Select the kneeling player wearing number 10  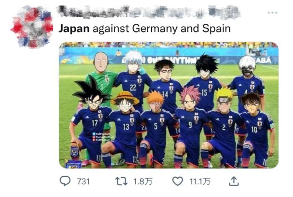point(256,131)
